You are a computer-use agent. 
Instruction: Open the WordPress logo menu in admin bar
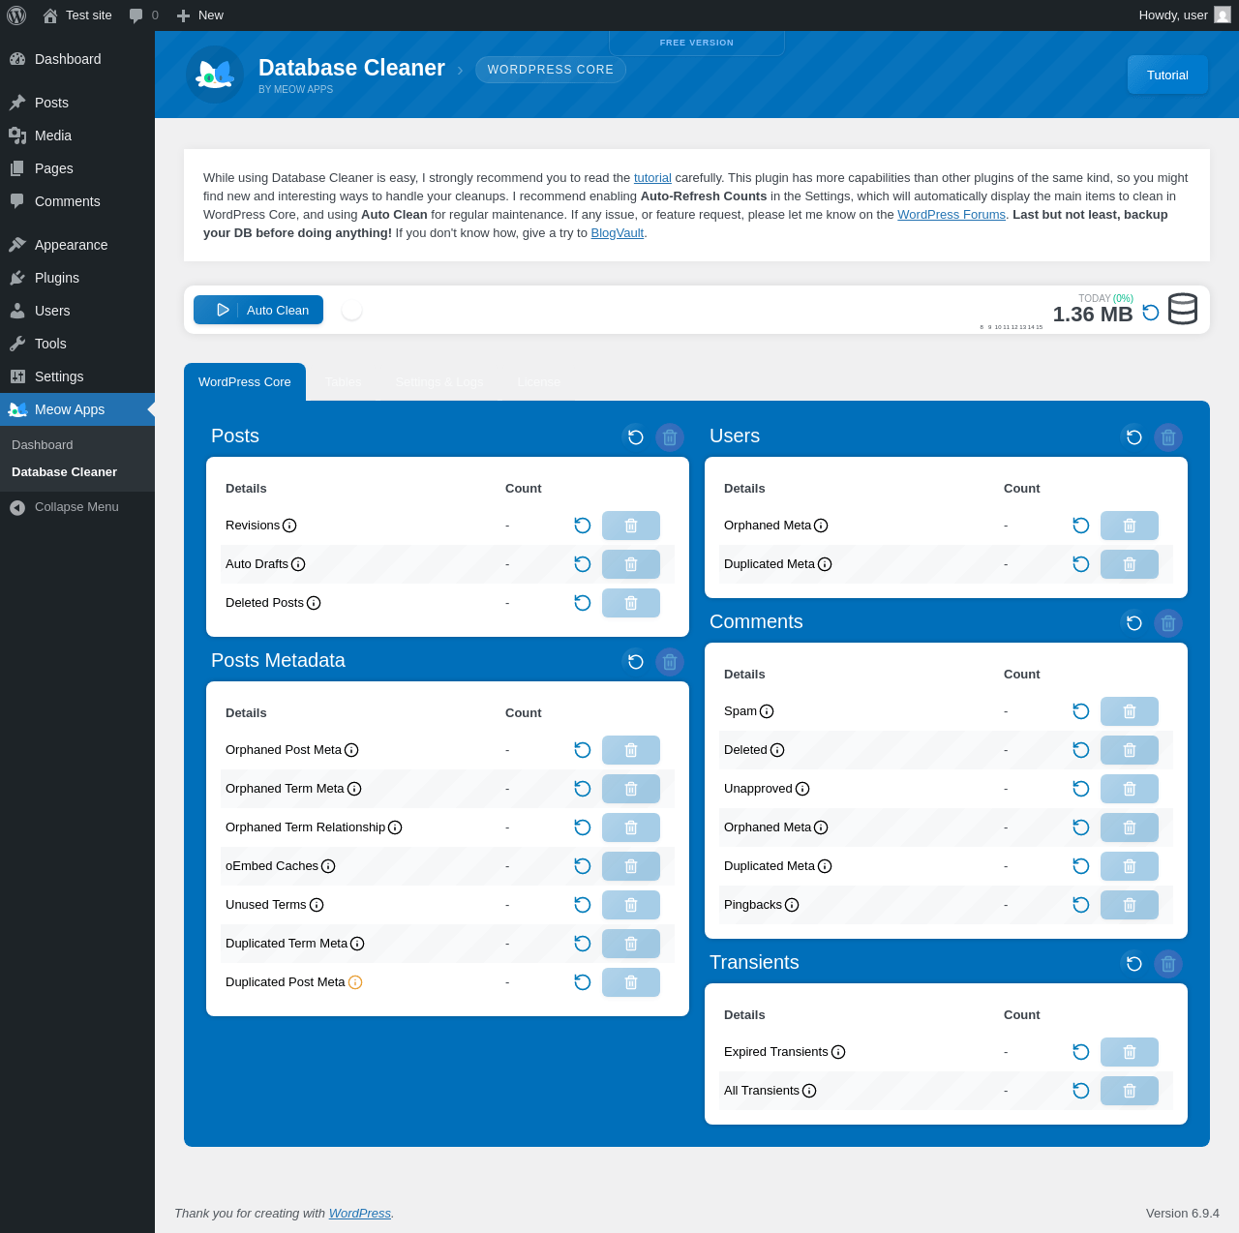tap(16, 15)
